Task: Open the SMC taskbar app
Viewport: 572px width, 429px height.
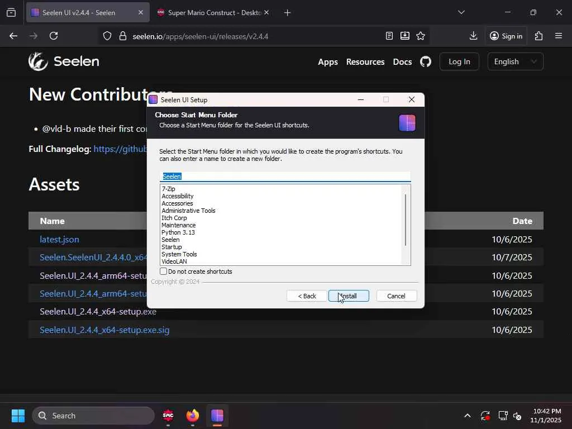Action: point(168,416)
